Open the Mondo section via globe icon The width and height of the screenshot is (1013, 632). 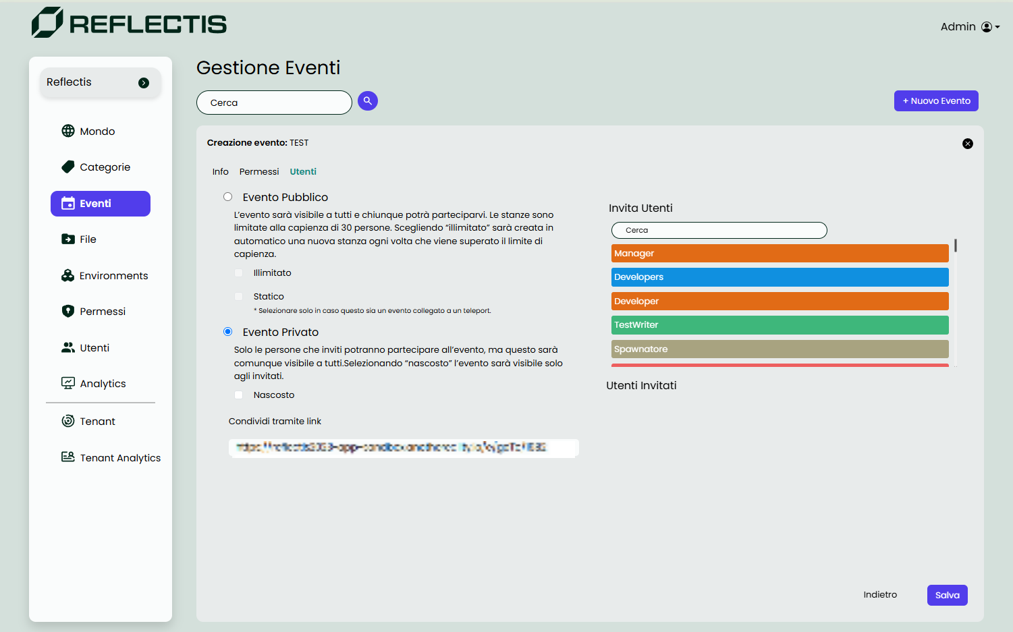coord(68,131)
